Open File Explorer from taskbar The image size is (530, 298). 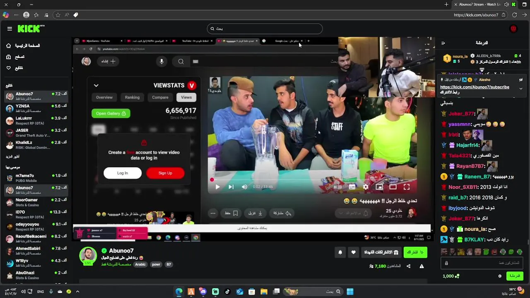click(264, 291)
